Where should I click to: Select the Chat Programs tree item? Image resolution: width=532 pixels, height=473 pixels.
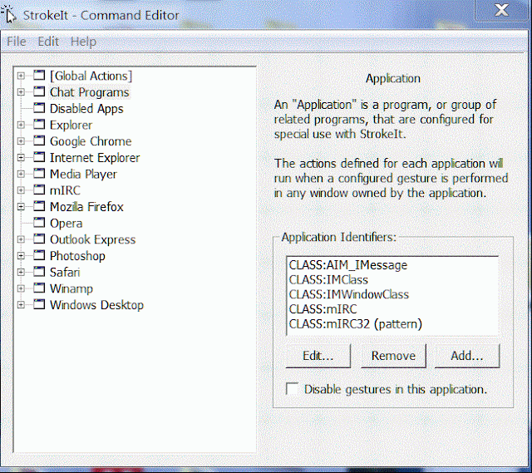(90, 92)
